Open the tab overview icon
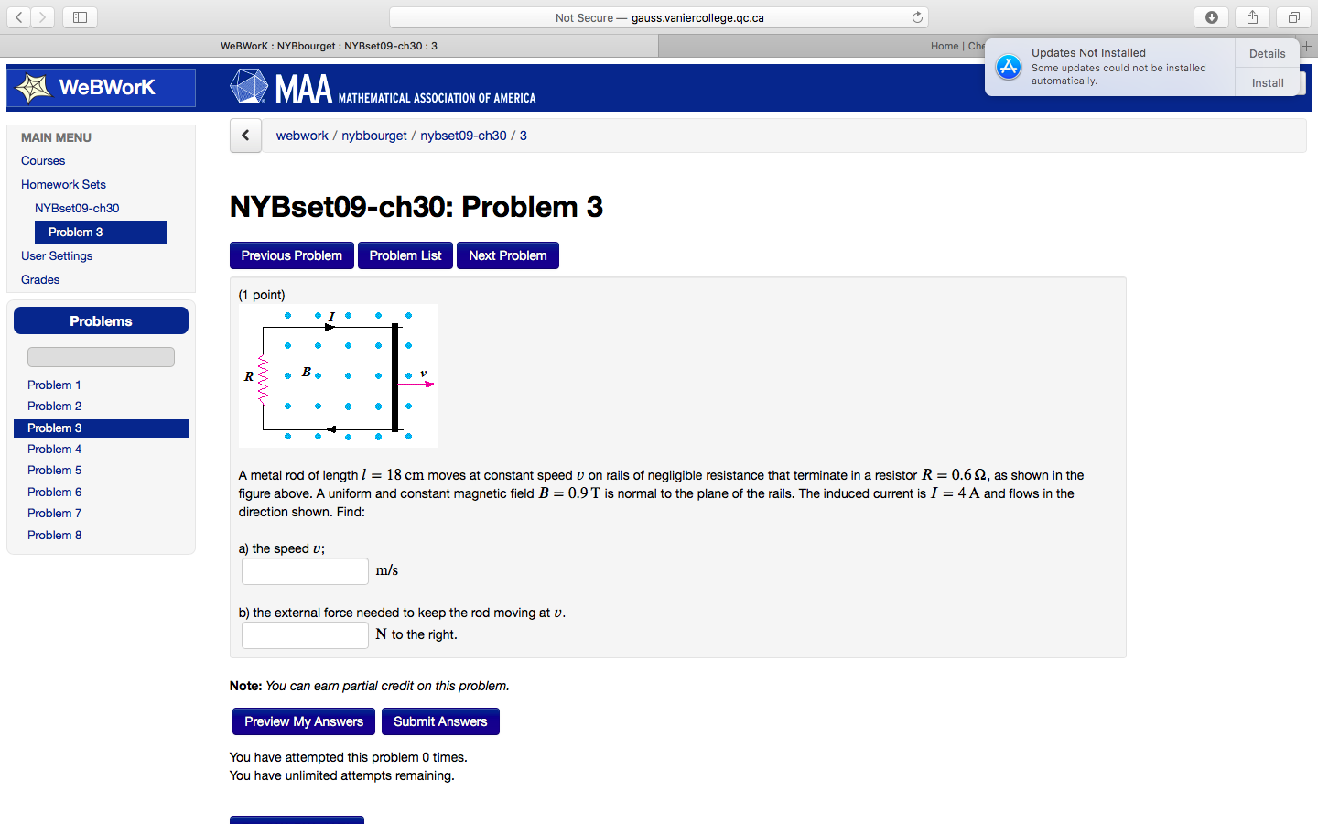This screenshot has height=824, width=1318. pyautogui.click(x=1292, y=16)
